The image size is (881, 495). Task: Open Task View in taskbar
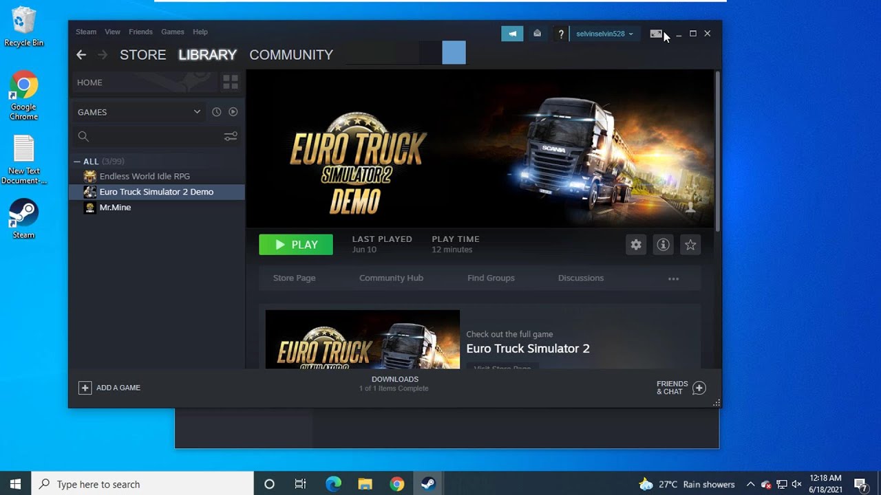pyautogui.click(x=301, y=484)
